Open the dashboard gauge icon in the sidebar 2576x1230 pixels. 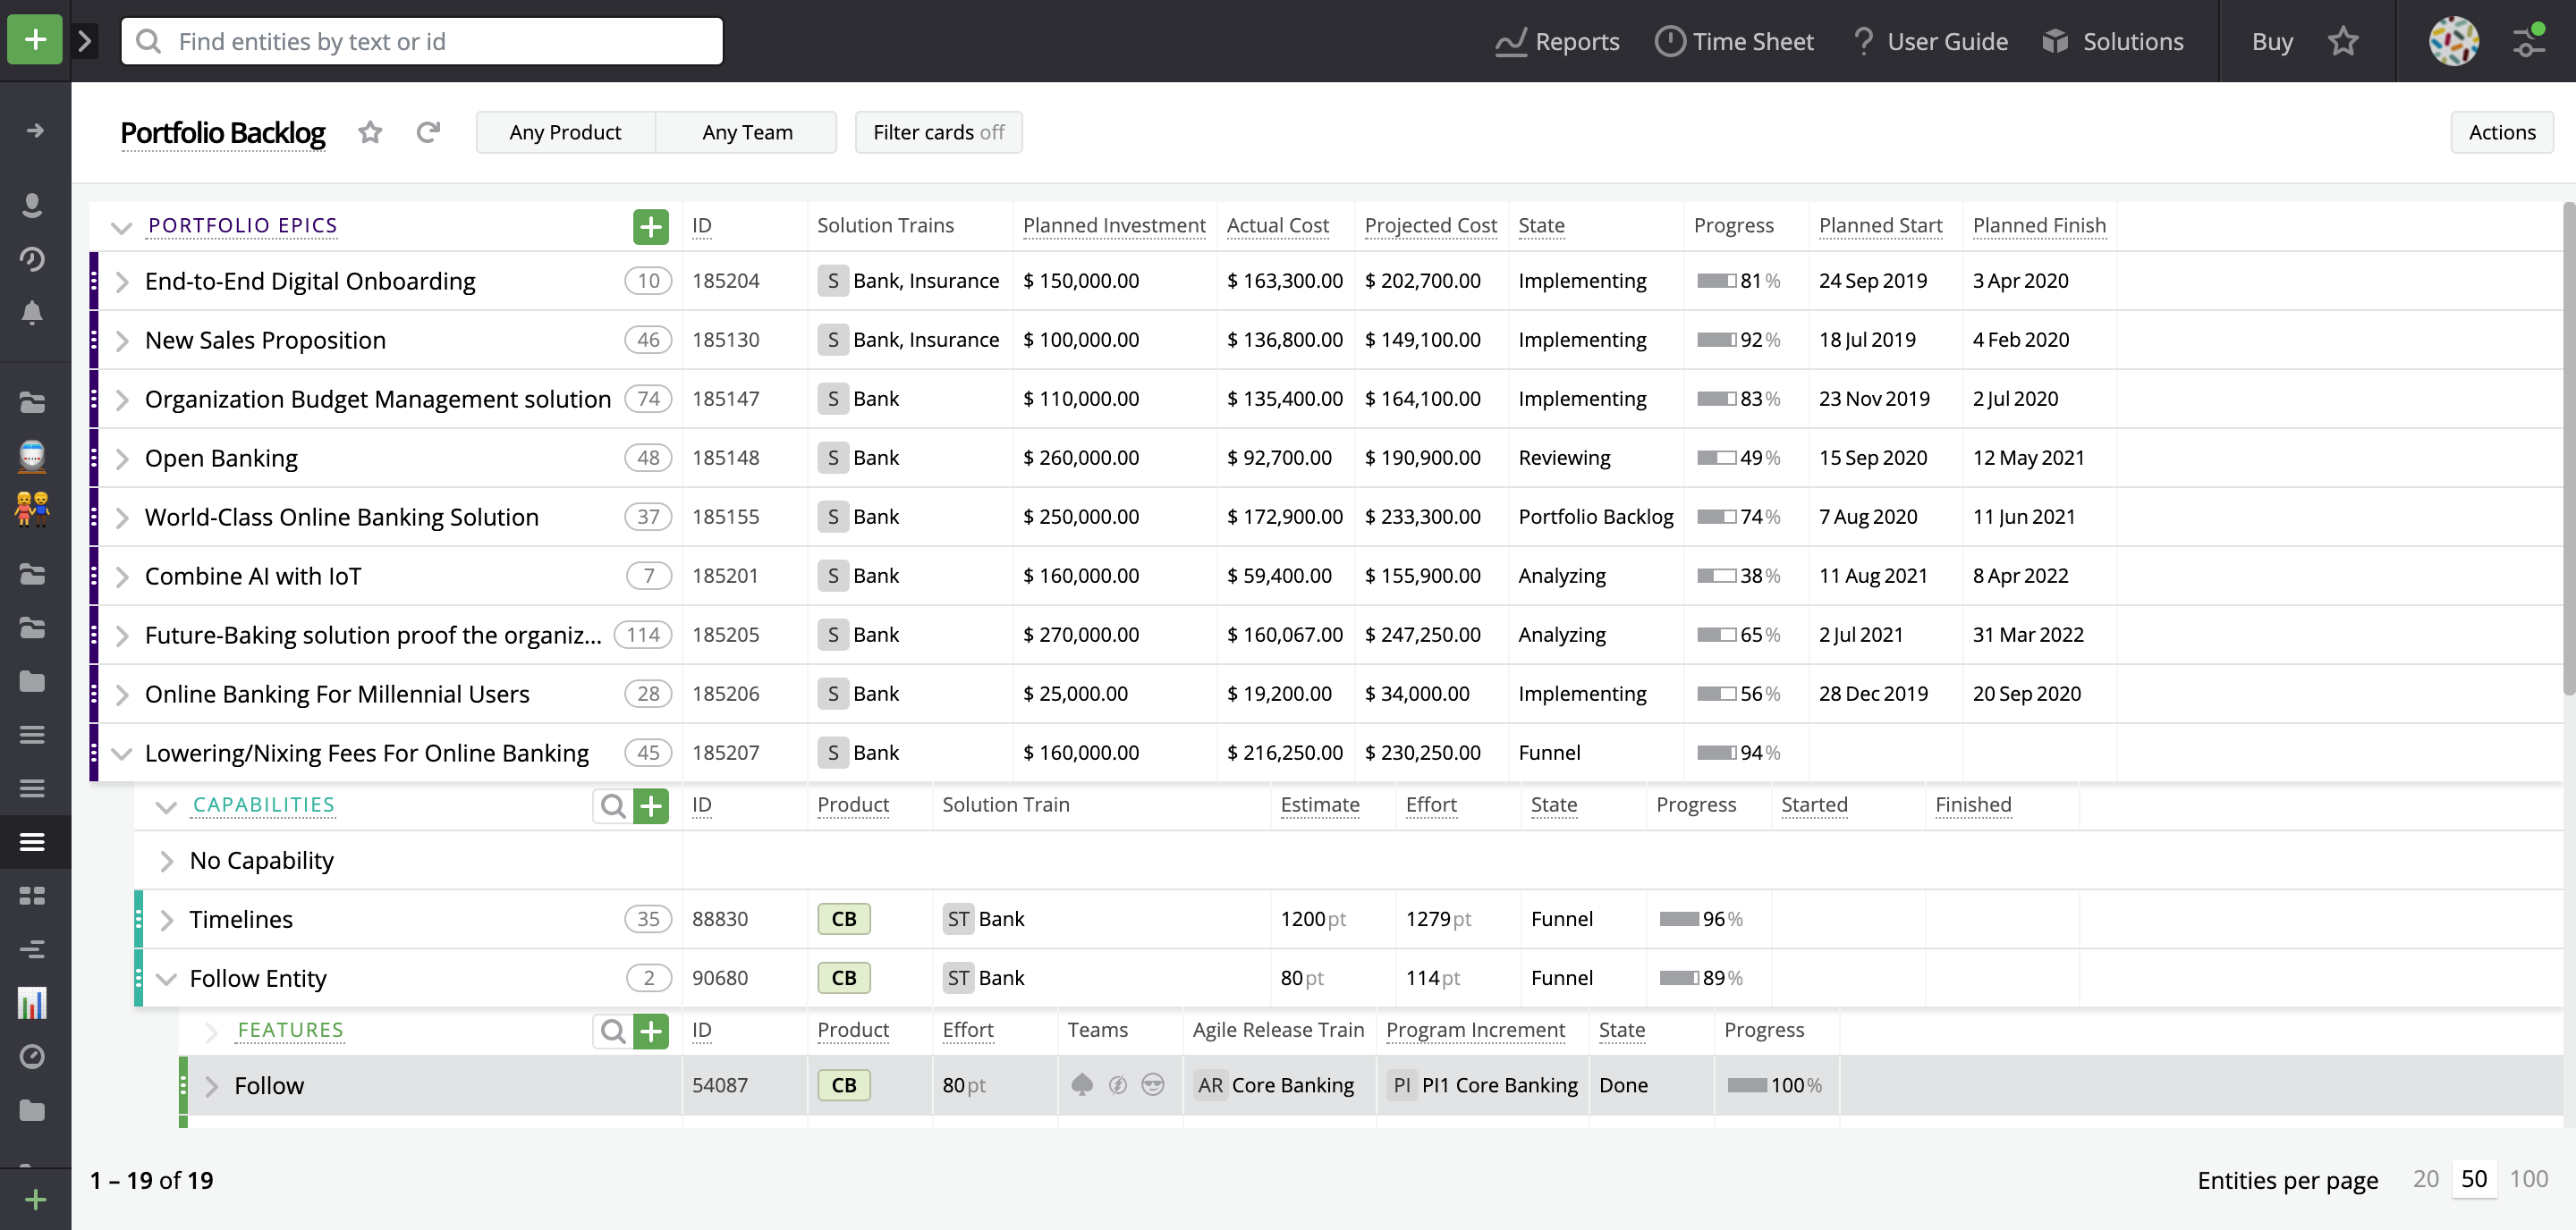tap(32, 1057)
